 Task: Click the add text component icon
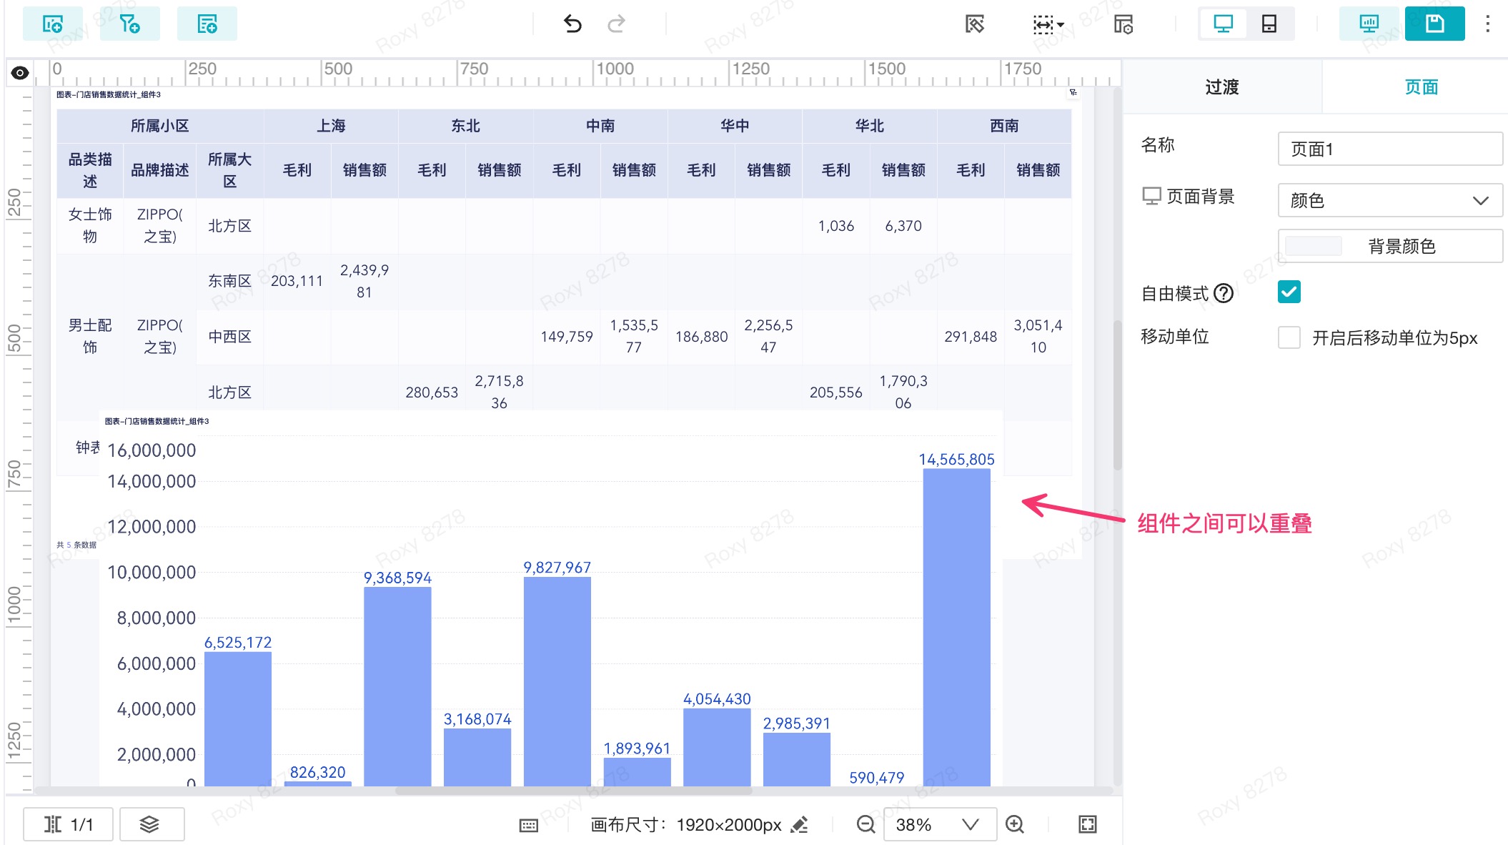click(207, 24)
